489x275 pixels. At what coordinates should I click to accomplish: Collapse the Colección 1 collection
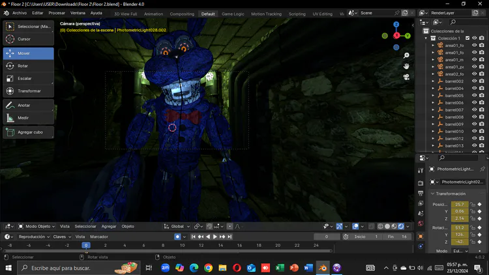click(426, 38)
